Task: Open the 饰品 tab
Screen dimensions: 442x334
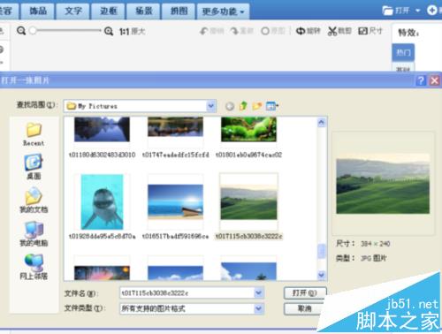Action: coord(38,11)
